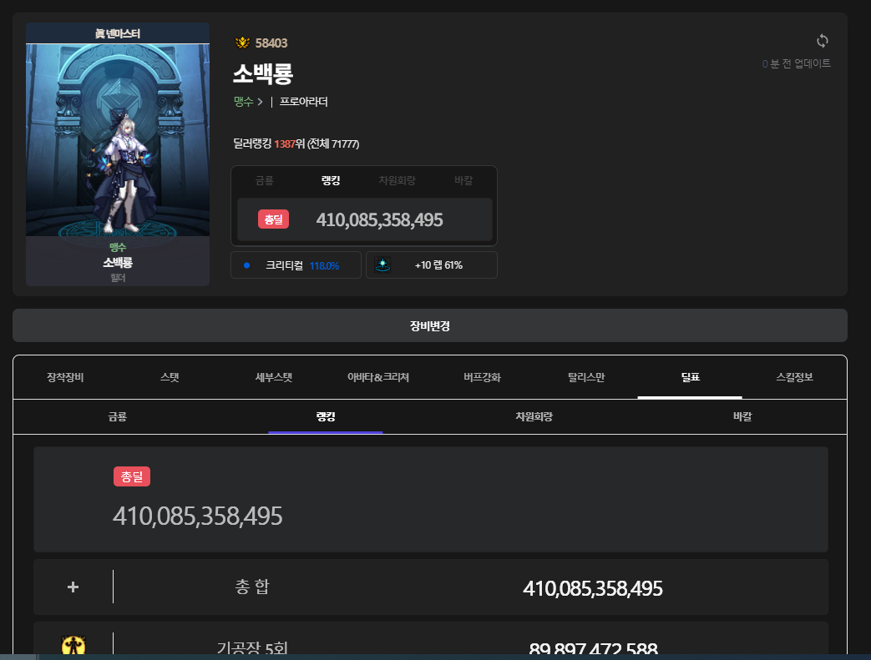Click the 기공장 skill icon
The image size is (871, 660).
click(73, 647)
